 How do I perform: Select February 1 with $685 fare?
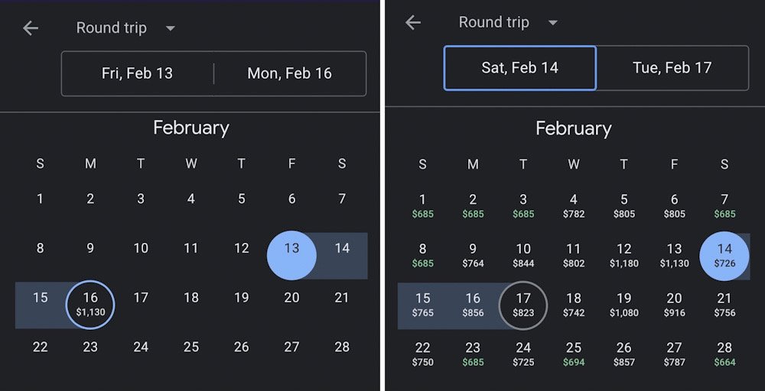(x=423, y=206)
